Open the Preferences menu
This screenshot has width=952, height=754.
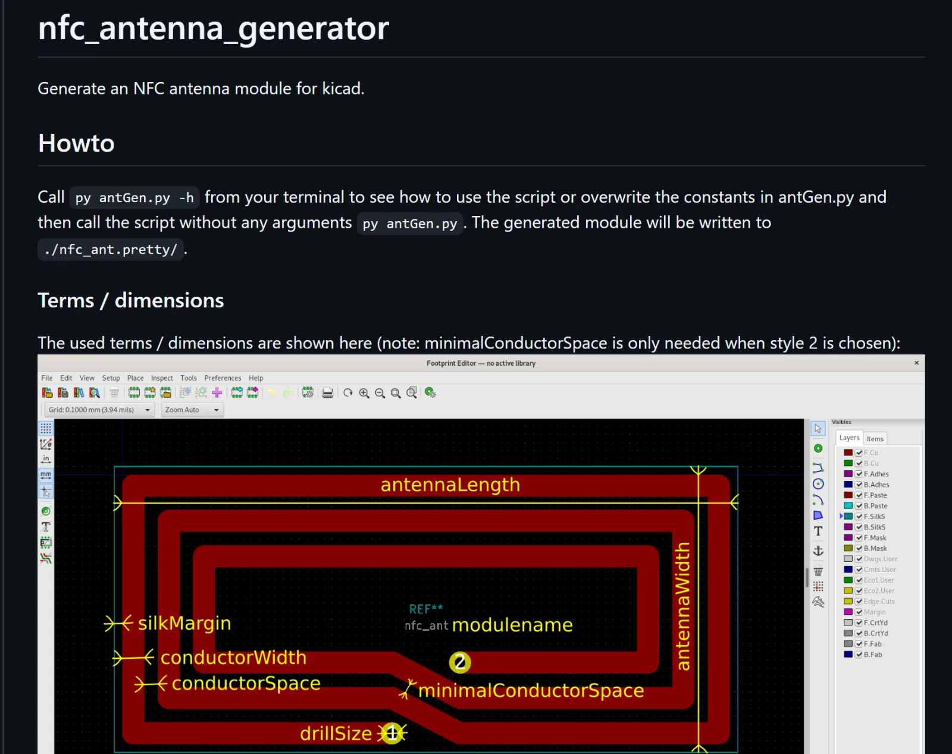click(x=223, y=378)
